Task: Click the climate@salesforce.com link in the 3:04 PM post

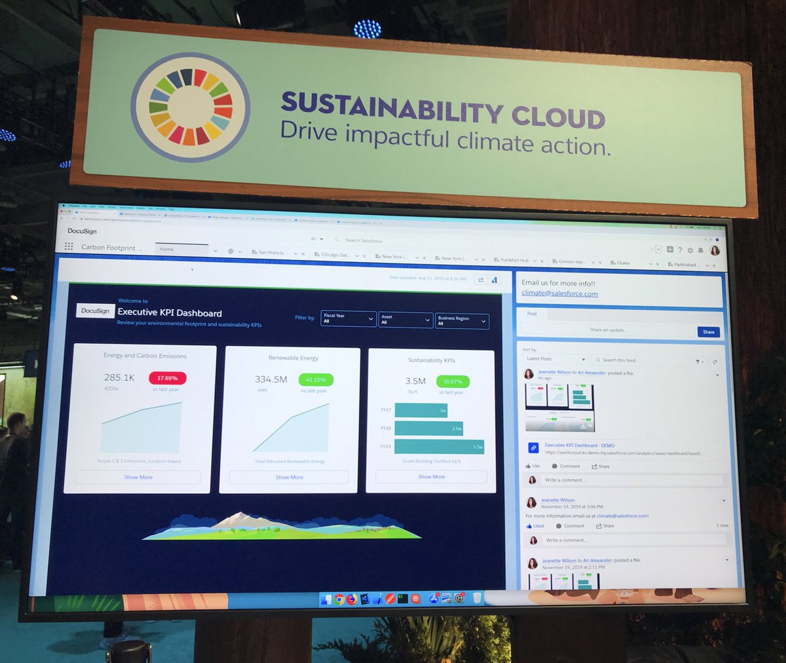Action: pyautogui.click(x=623, y=516)
